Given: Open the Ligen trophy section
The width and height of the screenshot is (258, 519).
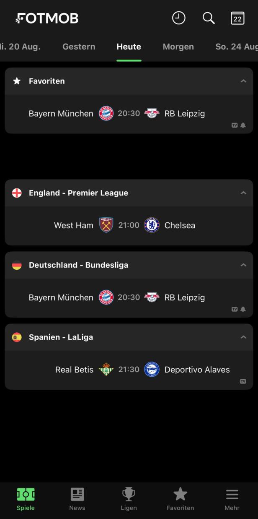Looking at the screenshot, I should point(129,499).
